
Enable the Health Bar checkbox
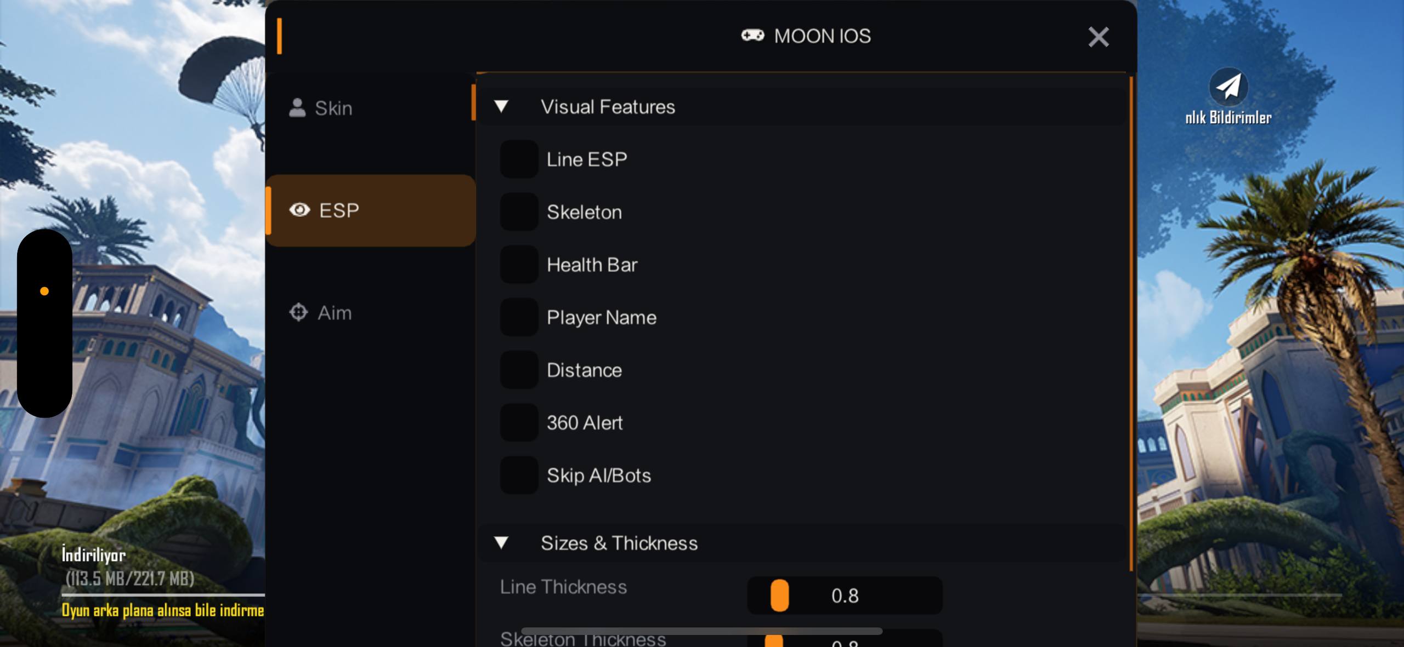point(518,264)
